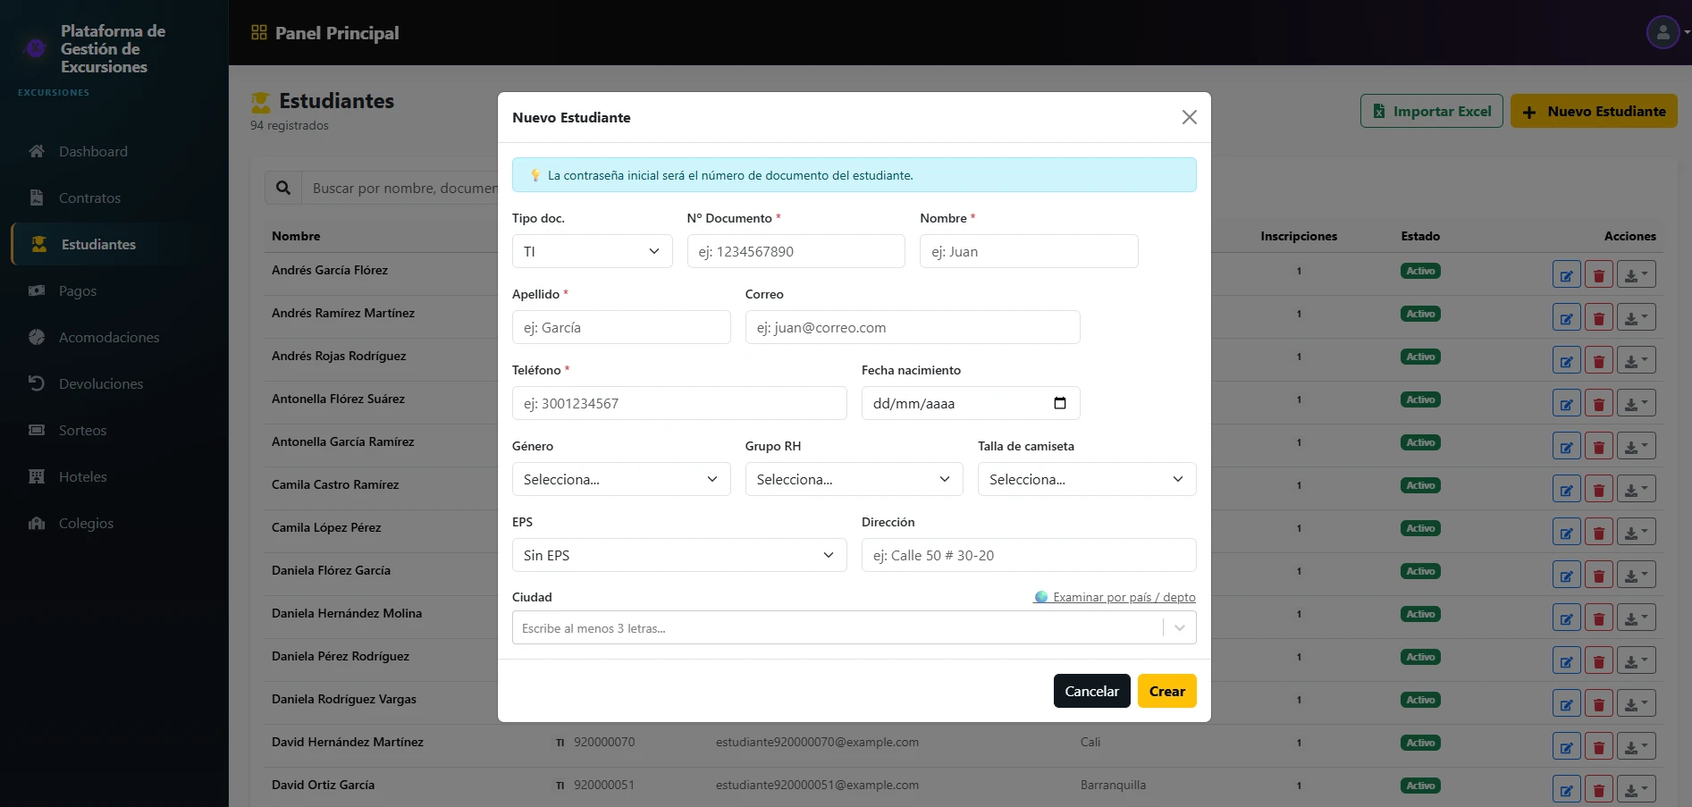Open the Tipo doc. dropdown
This screenshot has width=1692, height=807.
(592, 251)
